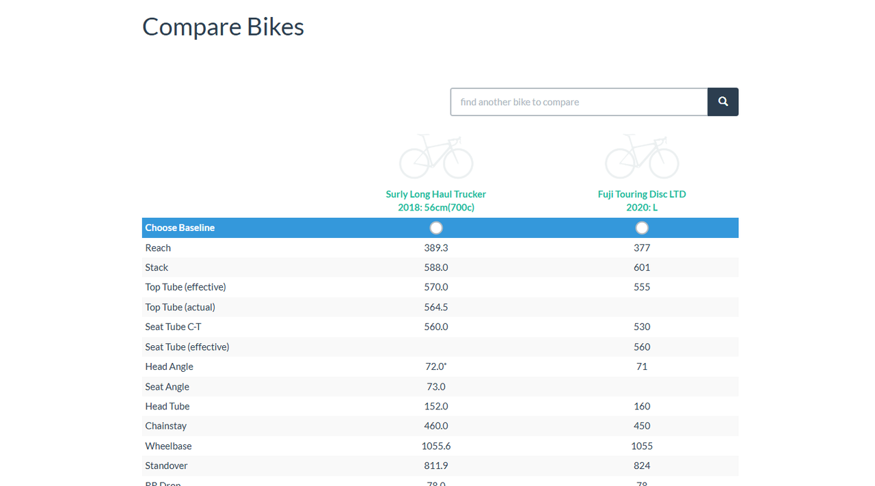Image resolution: width=875 pixels, height=486 pixels.
Task: Click the Head Tube row label
Action: coord(167,406)
